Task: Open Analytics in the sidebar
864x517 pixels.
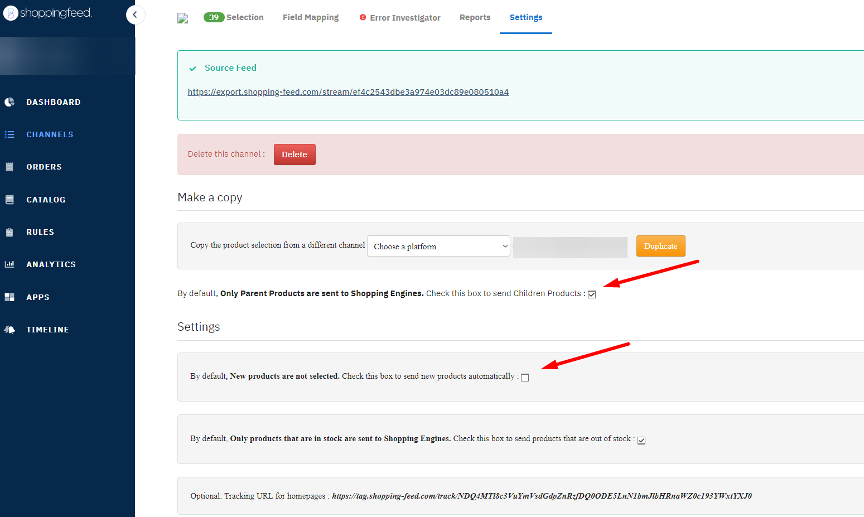Action: pyautogui.click(x=51, y=264)
